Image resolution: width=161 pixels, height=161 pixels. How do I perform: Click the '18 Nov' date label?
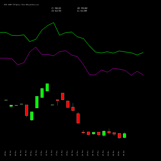click(62, 153)
